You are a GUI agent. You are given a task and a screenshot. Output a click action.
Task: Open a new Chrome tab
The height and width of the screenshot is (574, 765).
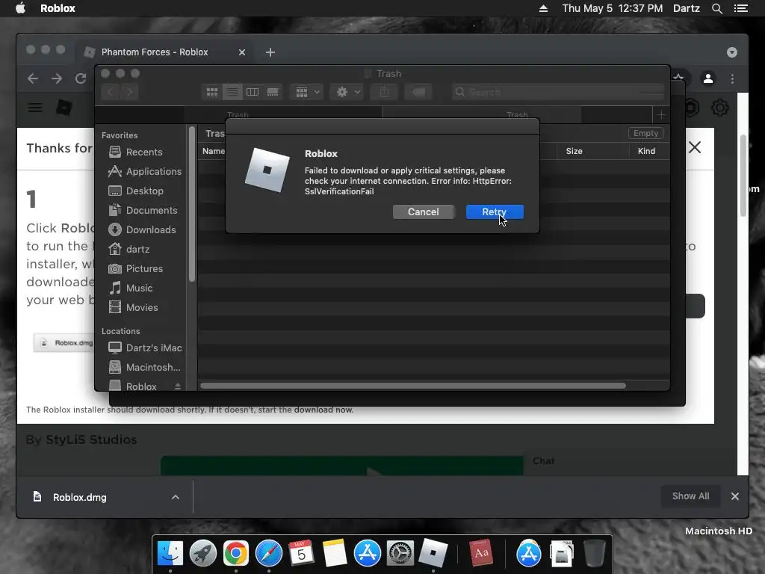270,52
